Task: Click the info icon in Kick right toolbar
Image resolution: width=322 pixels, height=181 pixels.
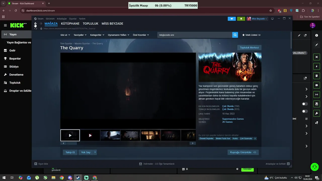Action: pos(317,35)
